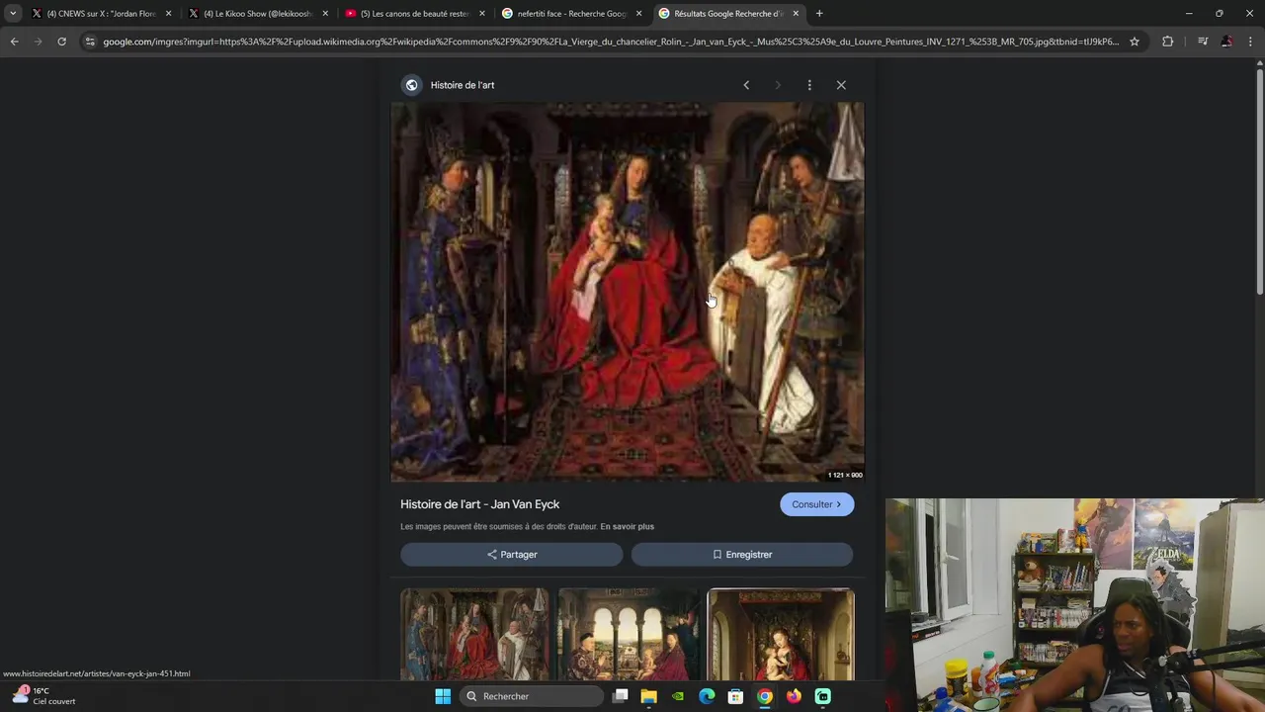Go back with the browser back arrow
Image resolution: width=1265 pixels, height=712 pixels.
[14, 42]
